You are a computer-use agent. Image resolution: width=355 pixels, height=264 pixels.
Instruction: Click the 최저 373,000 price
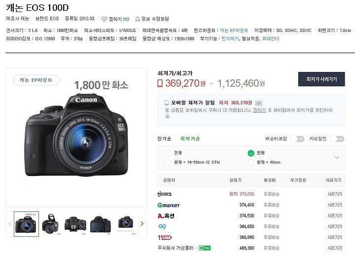242,194
